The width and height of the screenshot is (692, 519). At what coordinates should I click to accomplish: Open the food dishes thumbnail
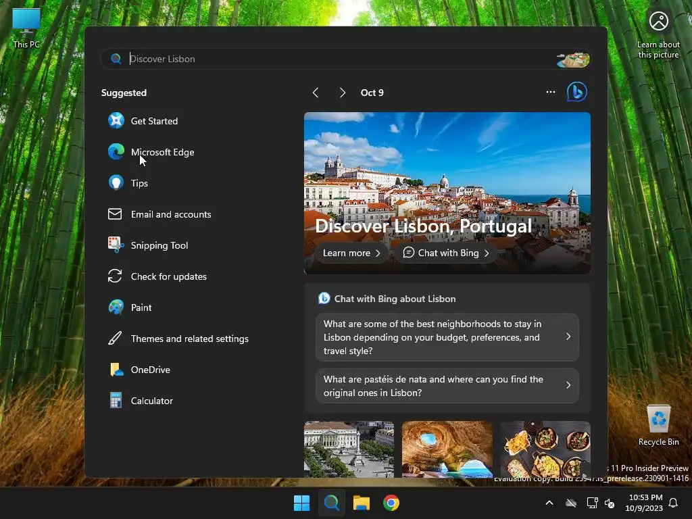545,449
